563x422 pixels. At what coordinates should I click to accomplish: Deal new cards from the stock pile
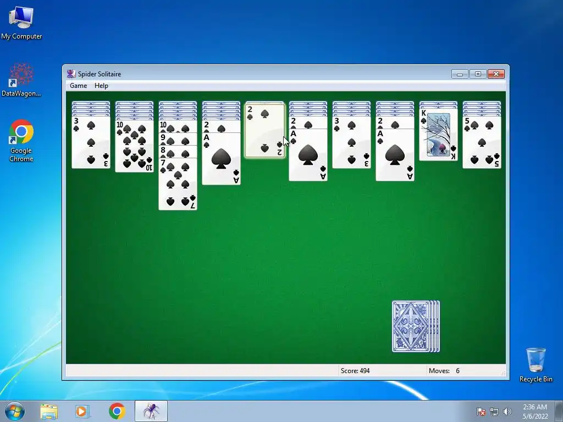pyautogui.click(x=416, y=326)
